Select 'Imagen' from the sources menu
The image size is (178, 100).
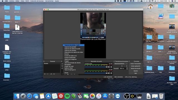click(x=73, y=61)
